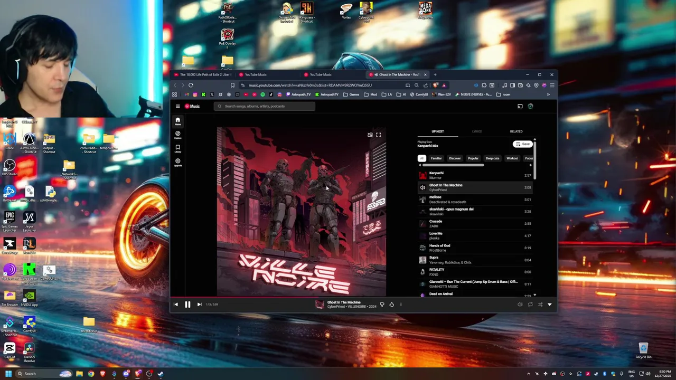Image resolution: width=676 pixels, height=380 pixels.
Task: Pause the currently playing song
Action: tap(187, 304)
